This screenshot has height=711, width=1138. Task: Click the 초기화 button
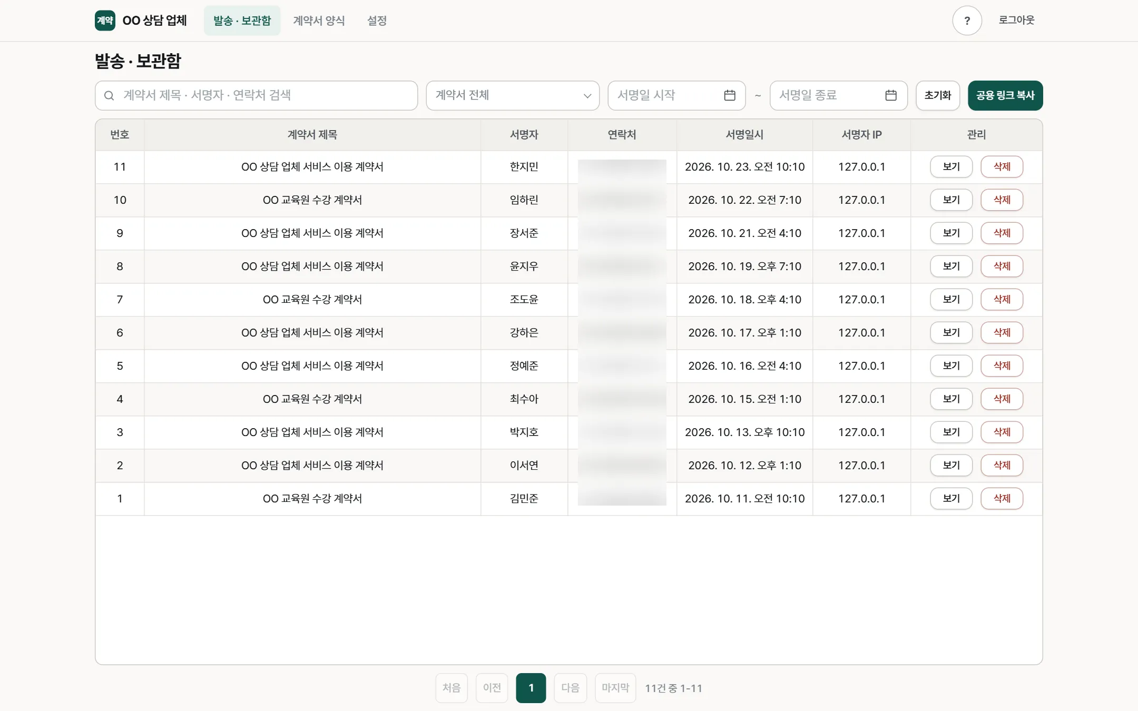[938, 95]
